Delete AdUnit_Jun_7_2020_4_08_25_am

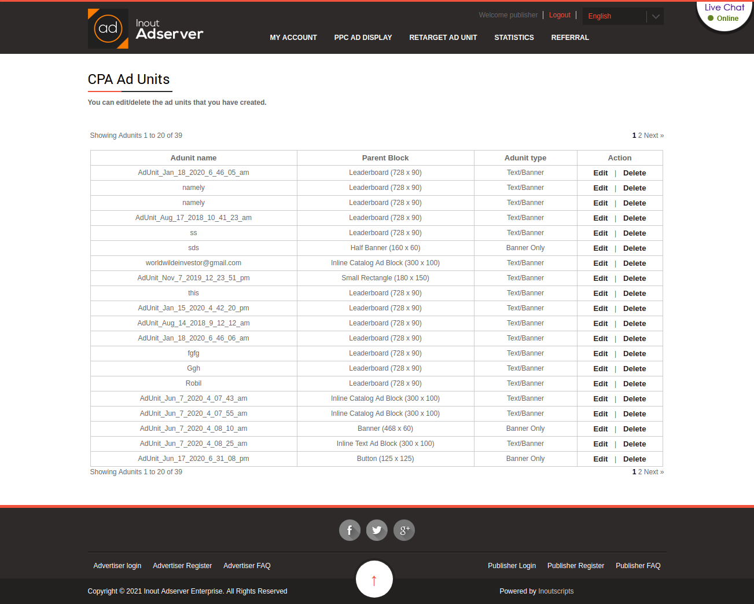634,444
